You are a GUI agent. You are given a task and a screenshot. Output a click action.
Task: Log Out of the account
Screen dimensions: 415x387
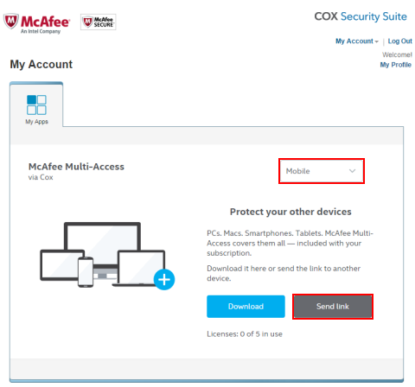pyautogui.click(x=399, y=41)
